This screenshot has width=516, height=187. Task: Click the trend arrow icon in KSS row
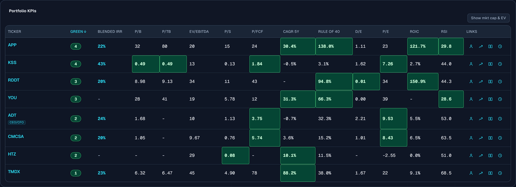point(480,64)
